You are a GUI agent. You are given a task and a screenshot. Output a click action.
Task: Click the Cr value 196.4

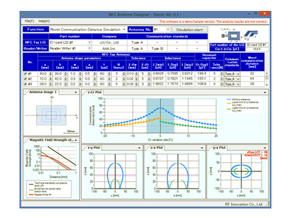pyautogui.click(x=202, y=74)
